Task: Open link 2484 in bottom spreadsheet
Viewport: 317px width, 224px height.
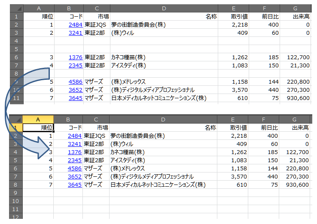Action: [75, 136]
